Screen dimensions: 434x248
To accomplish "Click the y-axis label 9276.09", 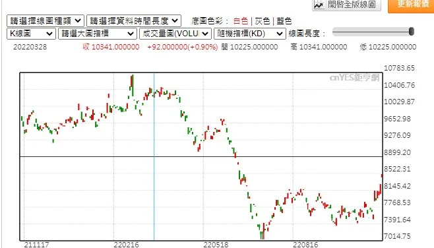I will click(x=398, y=135).
